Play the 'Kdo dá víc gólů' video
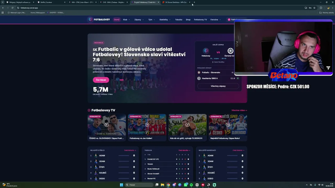This screenshot has width=335, height=188. coord(187,125)
